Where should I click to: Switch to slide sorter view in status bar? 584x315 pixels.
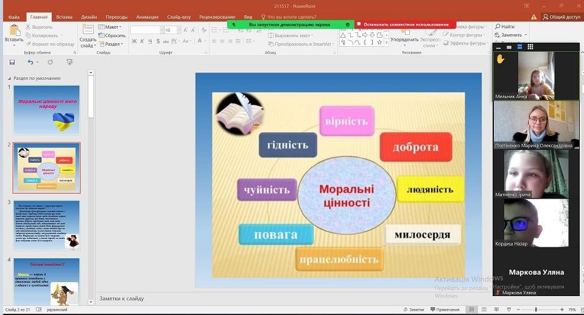click(484, 310)
